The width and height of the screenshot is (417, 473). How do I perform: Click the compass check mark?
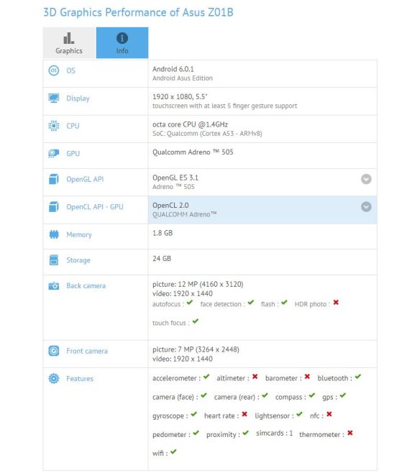[x=312, y=395]
